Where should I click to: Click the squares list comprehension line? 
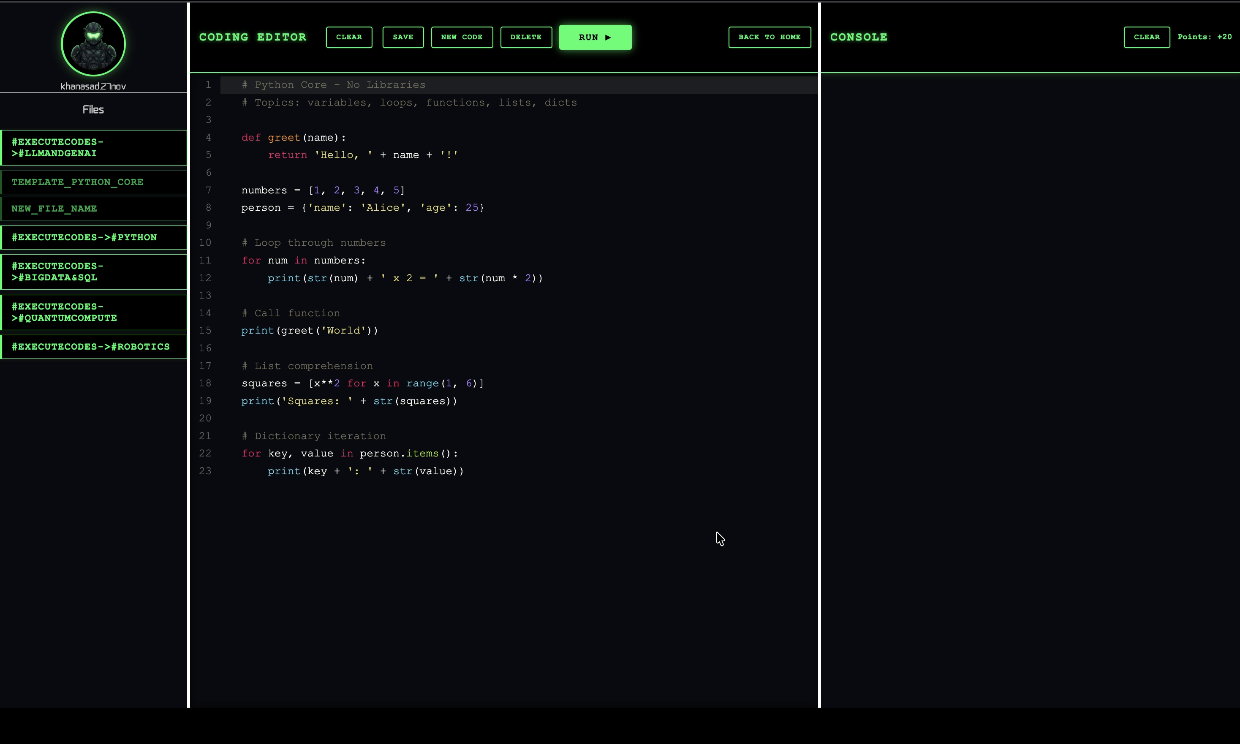click(362, 383)
